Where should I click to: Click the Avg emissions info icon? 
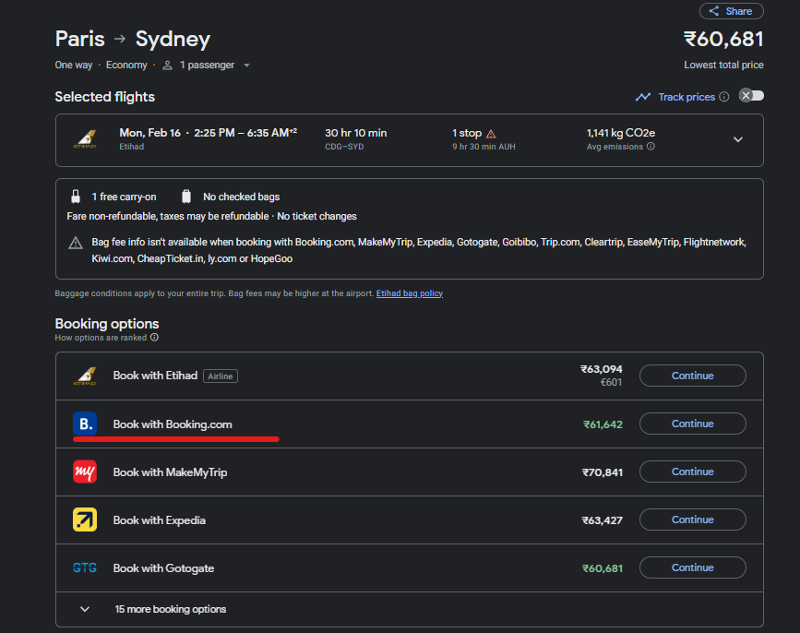click(x=651, y=147)
